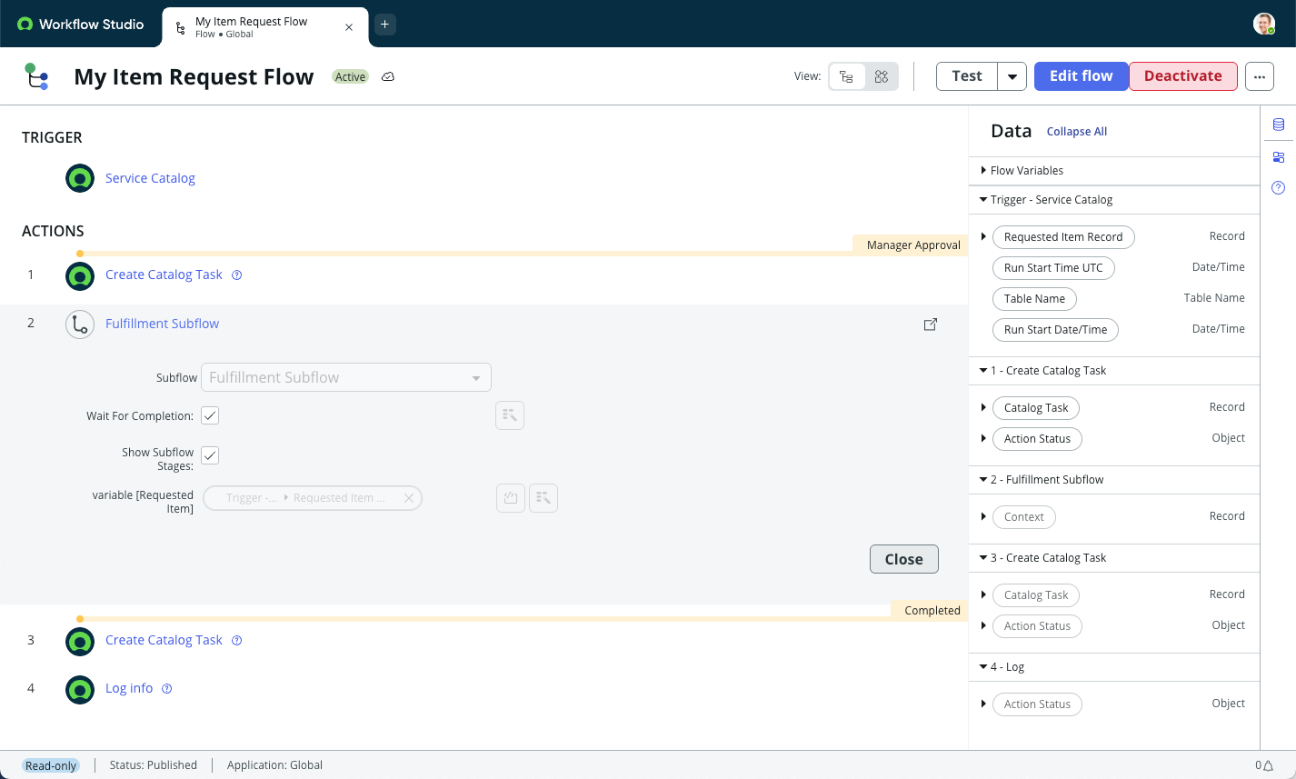
Task: Toggle the Wait For Completion checkbox
Action: 210,415
